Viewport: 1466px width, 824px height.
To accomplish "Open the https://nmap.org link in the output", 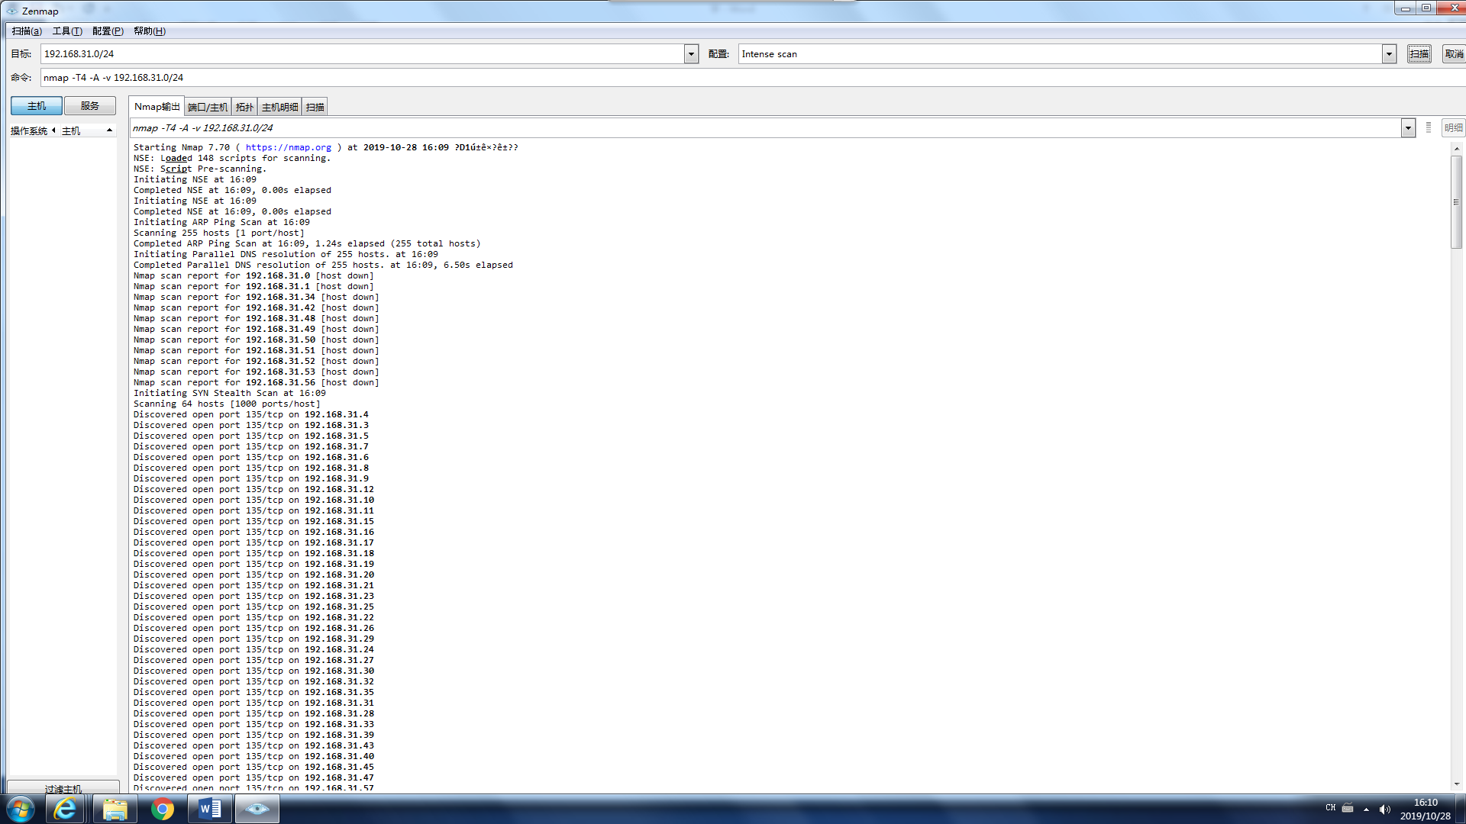I will (288, 147).
